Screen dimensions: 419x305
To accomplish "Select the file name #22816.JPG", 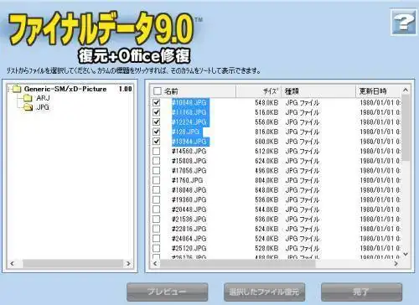I will (x=189, y=229).
